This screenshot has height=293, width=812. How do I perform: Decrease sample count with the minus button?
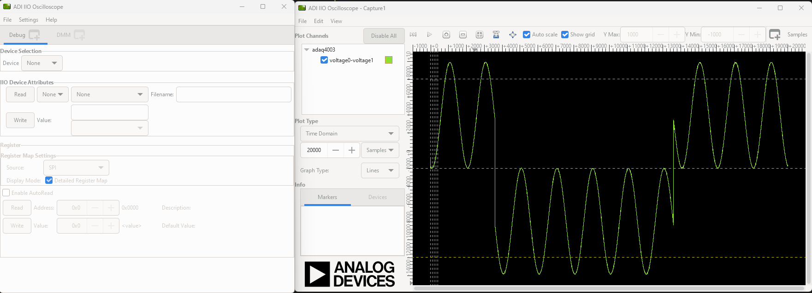(336, 150)
